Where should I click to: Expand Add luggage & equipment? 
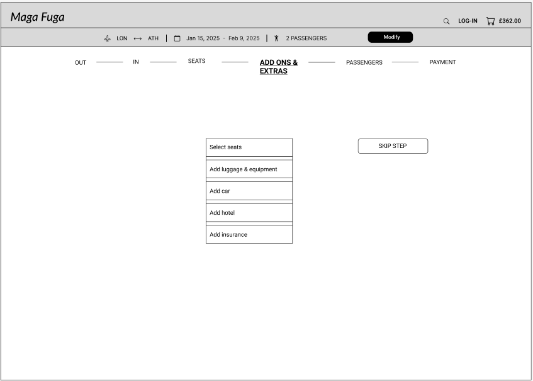249,169
